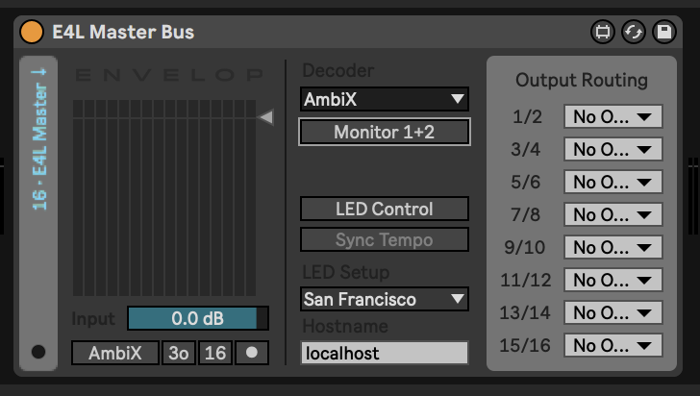
Task: Click the AmbiX format button at bottom
Action: 115,353
